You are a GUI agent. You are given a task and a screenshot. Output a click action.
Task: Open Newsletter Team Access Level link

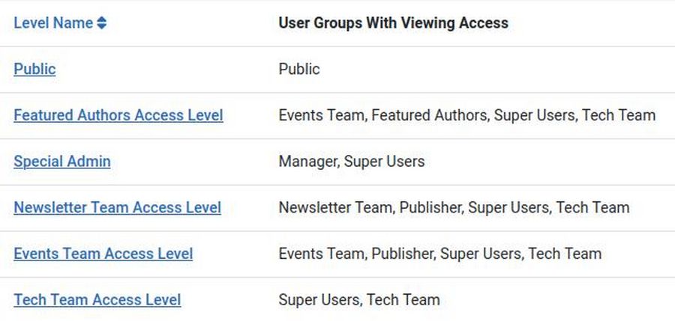(x=117, y=207)
